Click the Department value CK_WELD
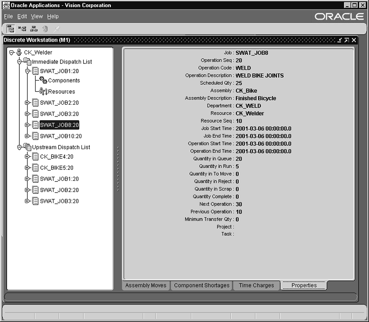Image resolution: width=369 pixels, height=322 pixels. tap(248, 106)
